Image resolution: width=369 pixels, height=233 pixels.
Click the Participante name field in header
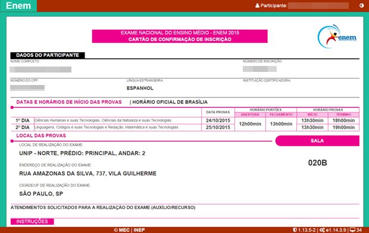pos(318,5)
